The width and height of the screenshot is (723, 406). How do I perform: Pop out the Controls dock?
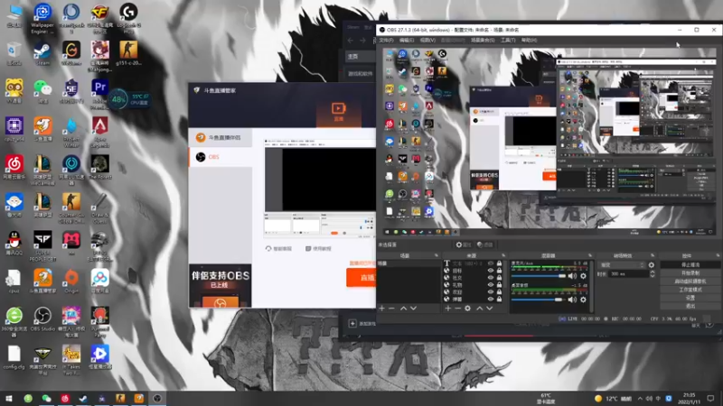pyautogui.click(x=718, y=255)
